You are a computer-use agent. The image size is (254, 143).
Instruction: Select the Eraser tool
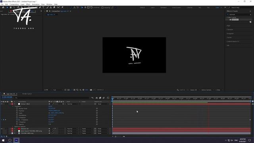(x=54, y=8)
